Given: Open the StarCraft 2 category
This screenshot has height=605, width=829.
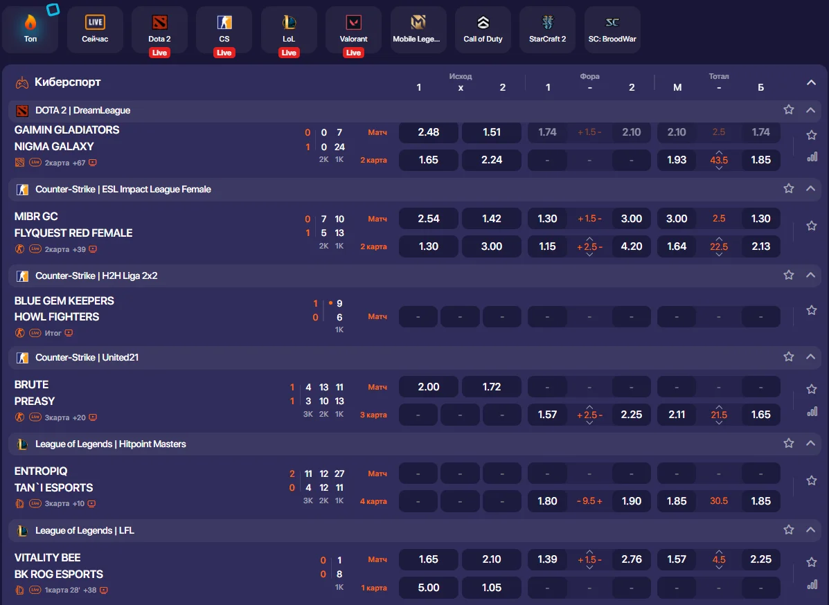Looking at the screenshot, I should pos(547,30).
